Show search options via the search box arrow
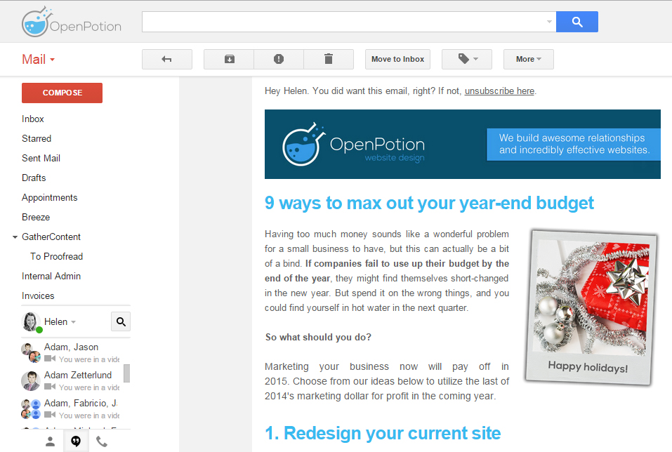The image size is (672, 452). tap(549, 22)
